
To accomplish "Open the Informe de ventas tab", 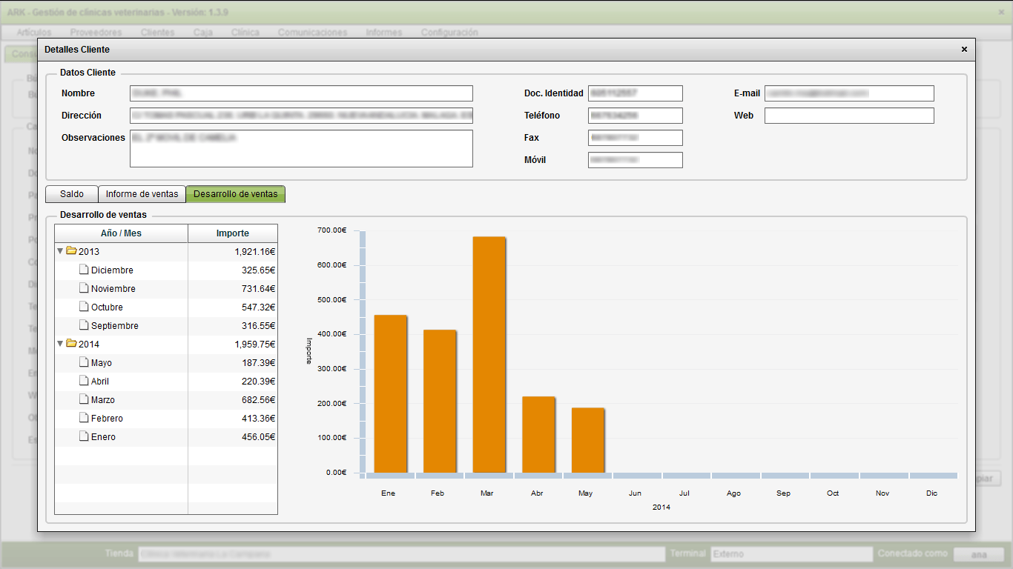I will (x=142, y=194).
